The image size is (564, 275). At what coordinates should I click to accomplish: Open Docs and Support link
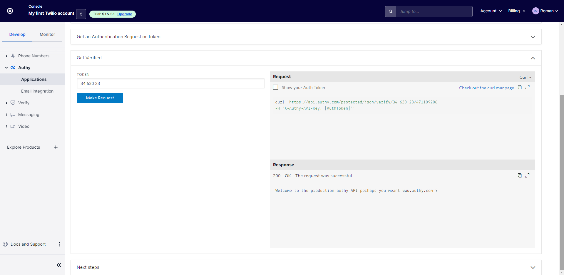(x=28, y=244)
